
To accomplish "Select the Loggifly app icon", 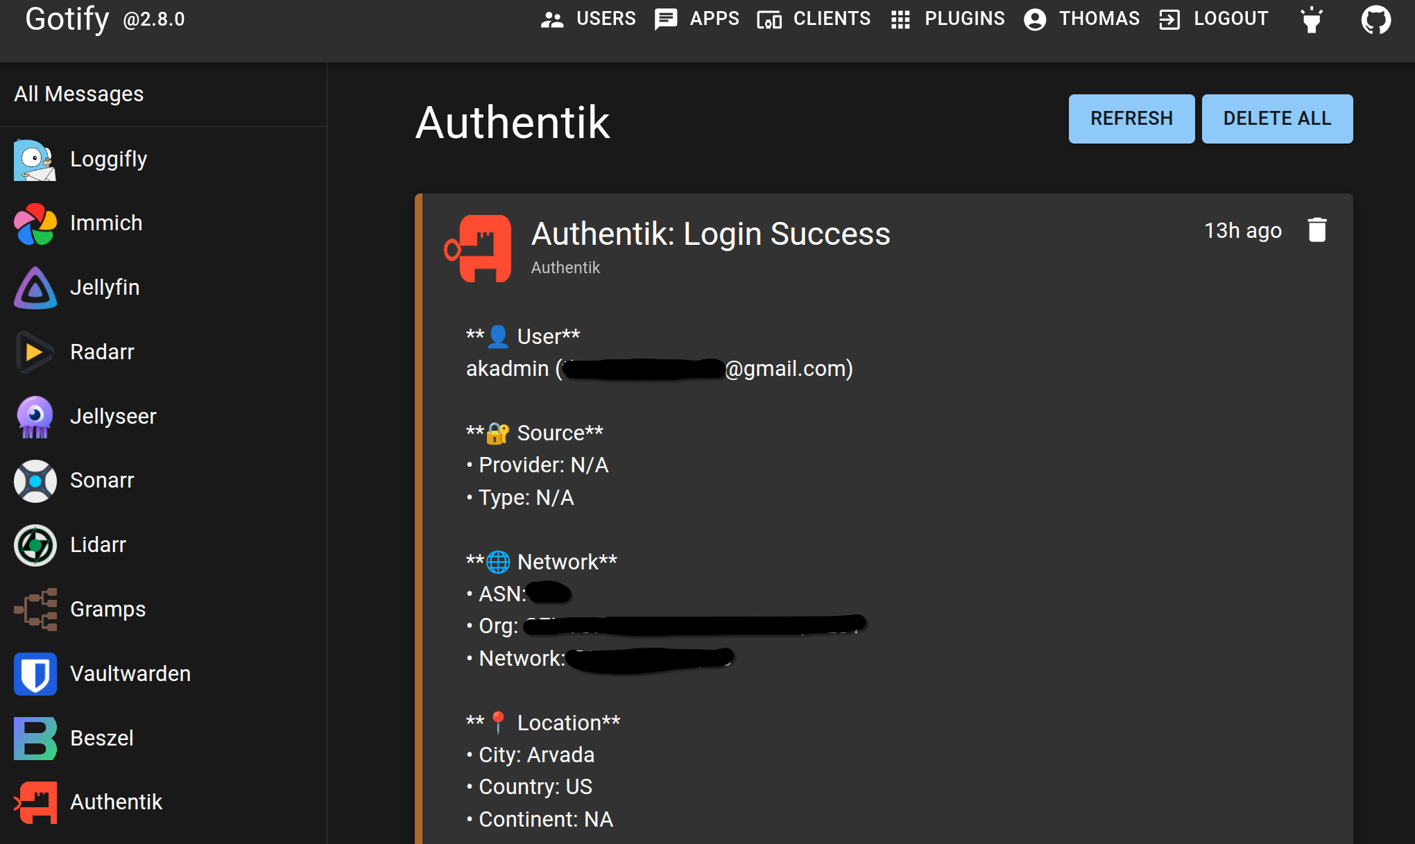I will (34, 159).
